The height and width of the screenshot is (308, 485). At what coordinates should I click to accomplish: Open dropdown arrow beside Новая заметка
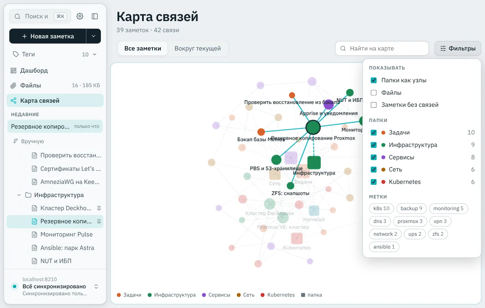click(x=94, y=36)
